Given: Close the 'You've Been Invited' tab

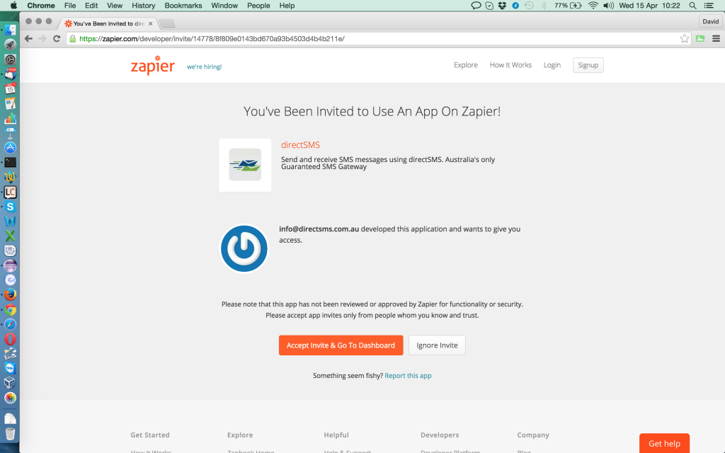Looking at the screenshot, I should pyautogui.click(x=150, y=23).
